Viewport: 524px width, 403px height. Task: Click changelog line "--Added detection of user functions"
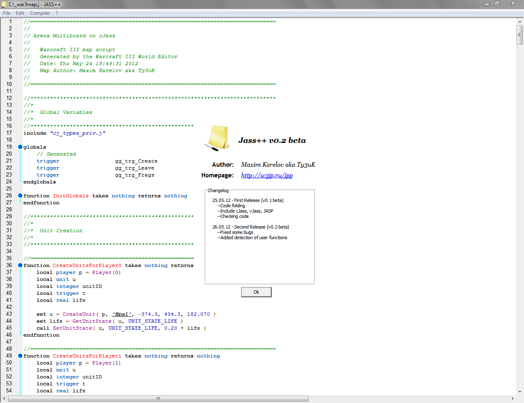[252, 238]
